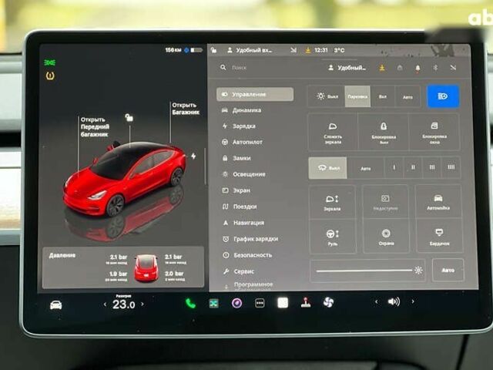Tap the bell notifications icon

(x=418, y=68)
